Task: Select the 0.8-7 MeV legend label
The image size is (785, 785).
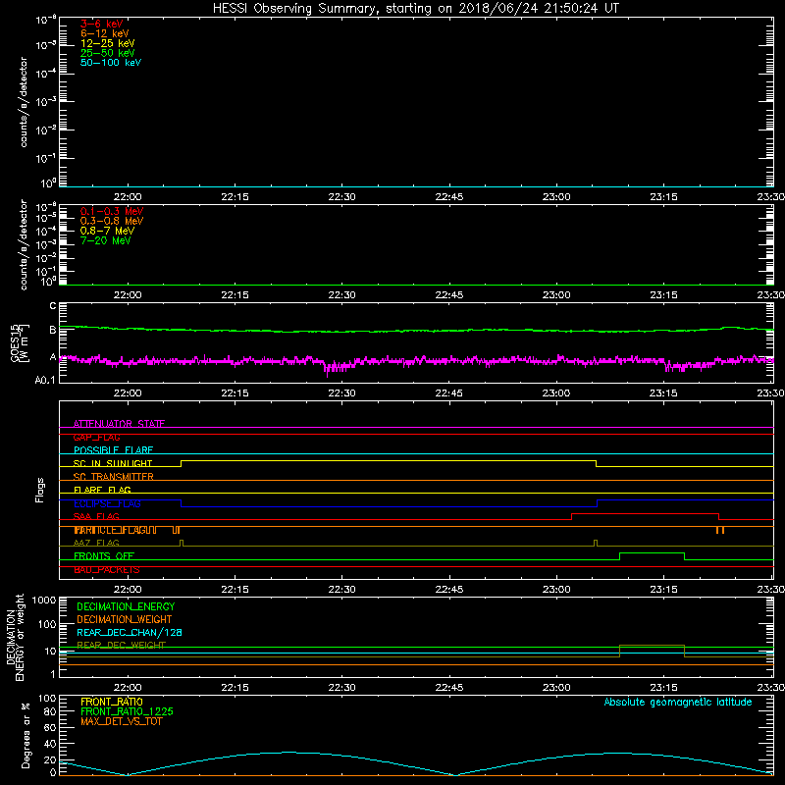Action: (107, 231)
